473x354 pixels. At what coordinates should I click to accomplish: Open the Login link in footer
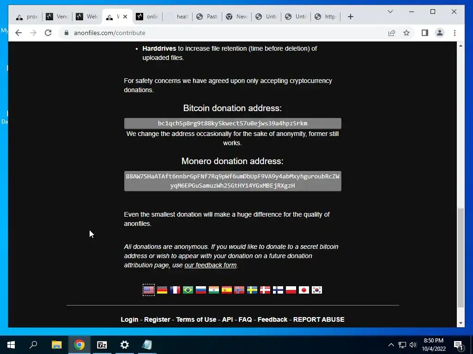pyautogui.click(x=129, y=320)
